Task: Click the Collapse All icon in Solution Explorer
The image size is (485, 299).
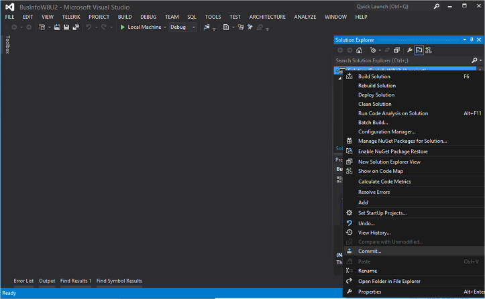Action: (397, 50)
